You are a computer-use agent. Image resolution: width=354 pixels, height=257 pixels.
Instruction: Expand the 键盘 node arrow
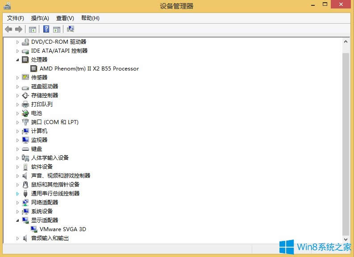tap(17, 149)
